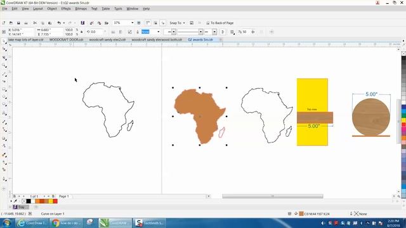
Task: Select the Pick tool in the toolbox
Action: pyautogui.click(x=4, y=41)
